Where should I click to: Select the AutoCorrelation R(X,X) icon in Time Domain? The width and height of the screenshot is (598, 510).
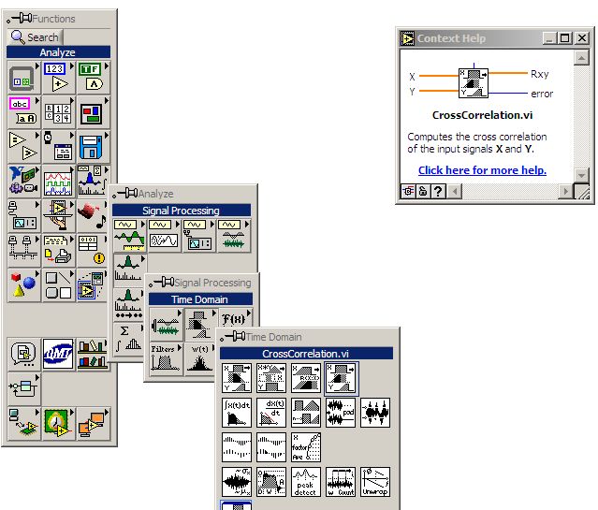306,378
